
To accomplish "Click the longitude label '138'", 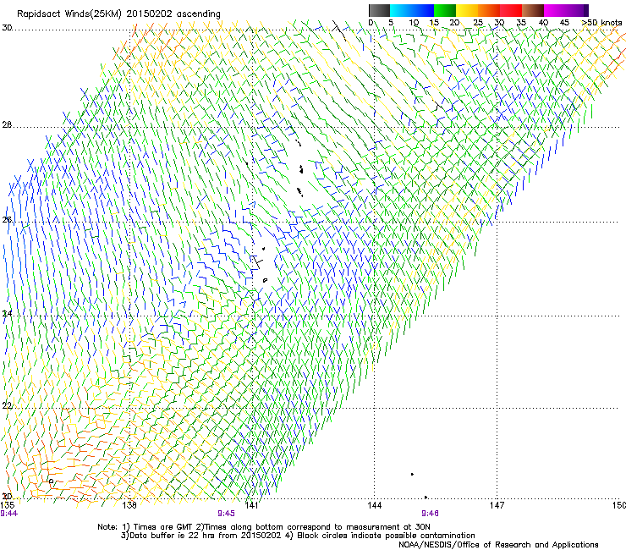I will 129,505.
